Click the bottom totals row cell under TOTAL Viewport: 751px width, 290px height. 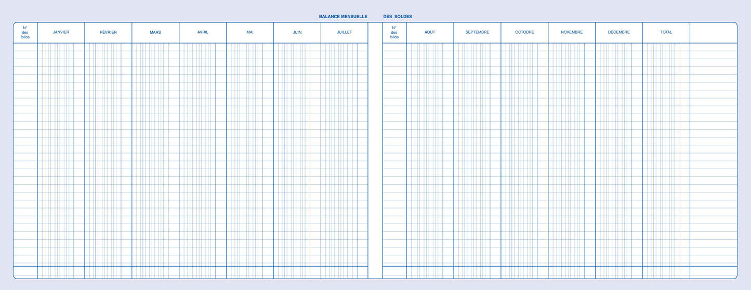pyautogui.click(x=666, y=272)
